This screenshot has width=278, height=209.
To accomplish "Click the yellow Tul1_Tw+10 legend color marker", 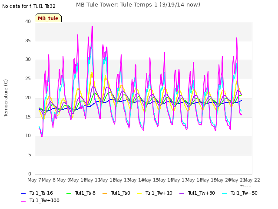I will [x=139, y=193].
